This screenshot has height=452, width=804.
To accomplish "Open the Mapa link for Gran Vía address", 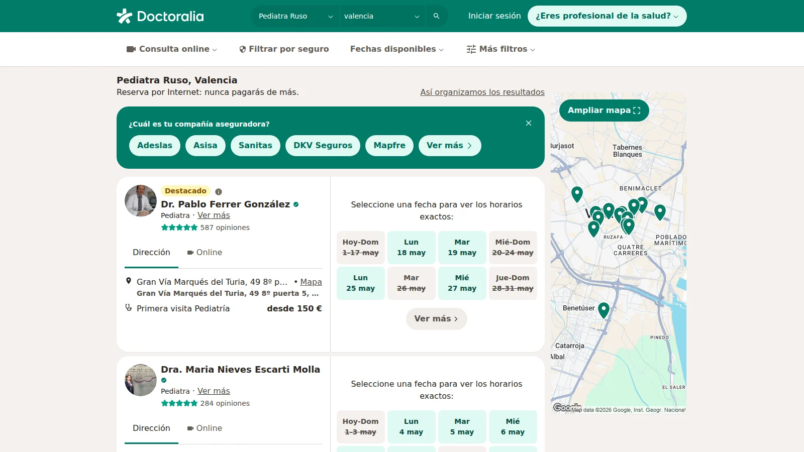I will click(311, 282).
